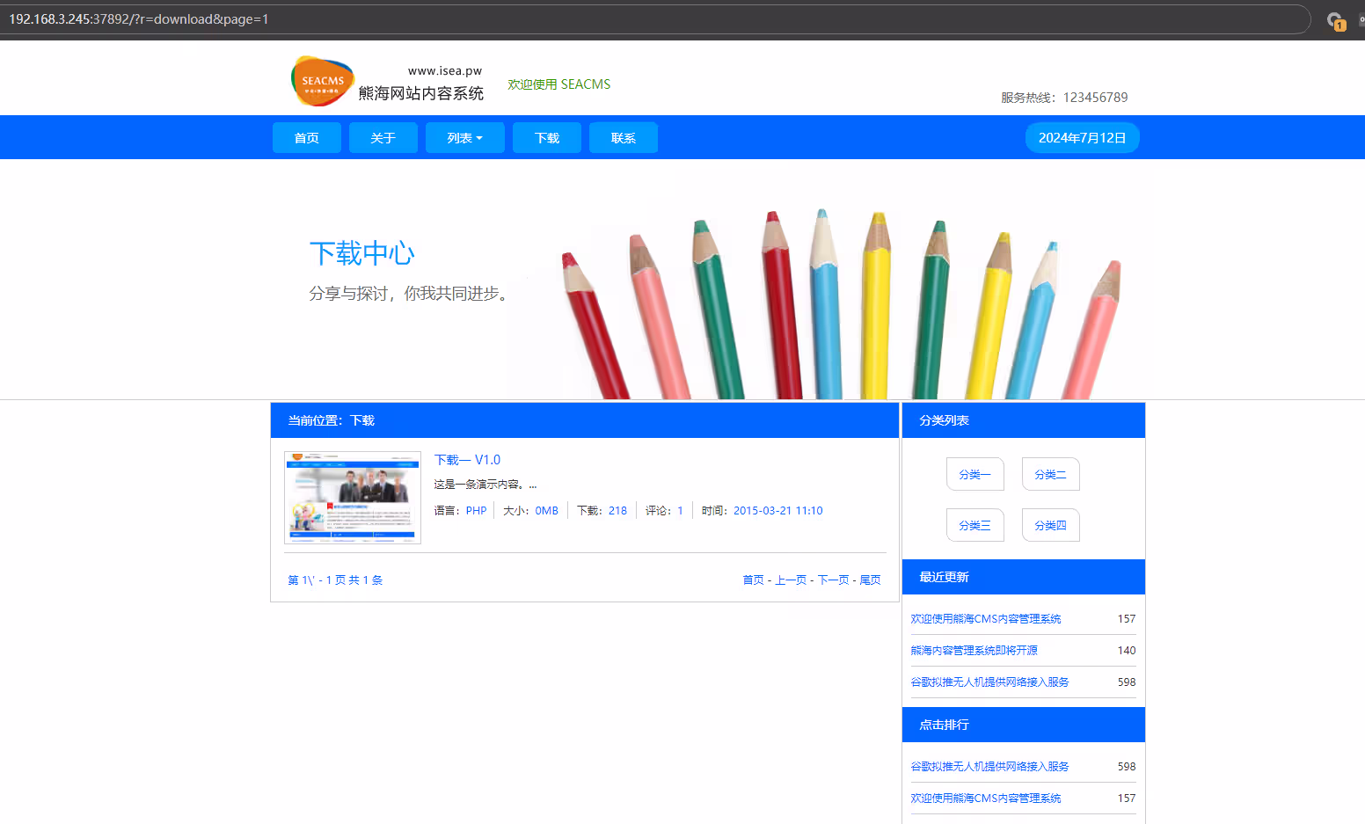Click 上一页 pagination link
This screenshot has height=824, width=1365.
791,580
